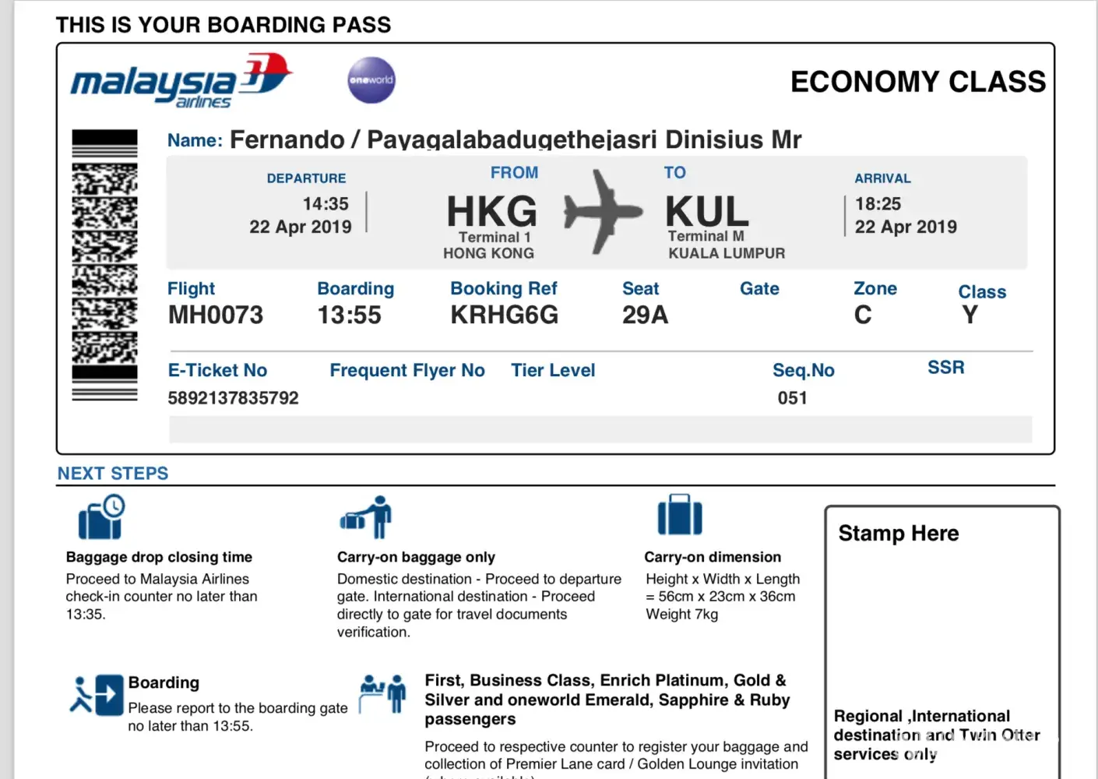Click the boarding gate walking icon
Image resolution: width=1098 pixels, height=779 pixels.
[97, 694]
